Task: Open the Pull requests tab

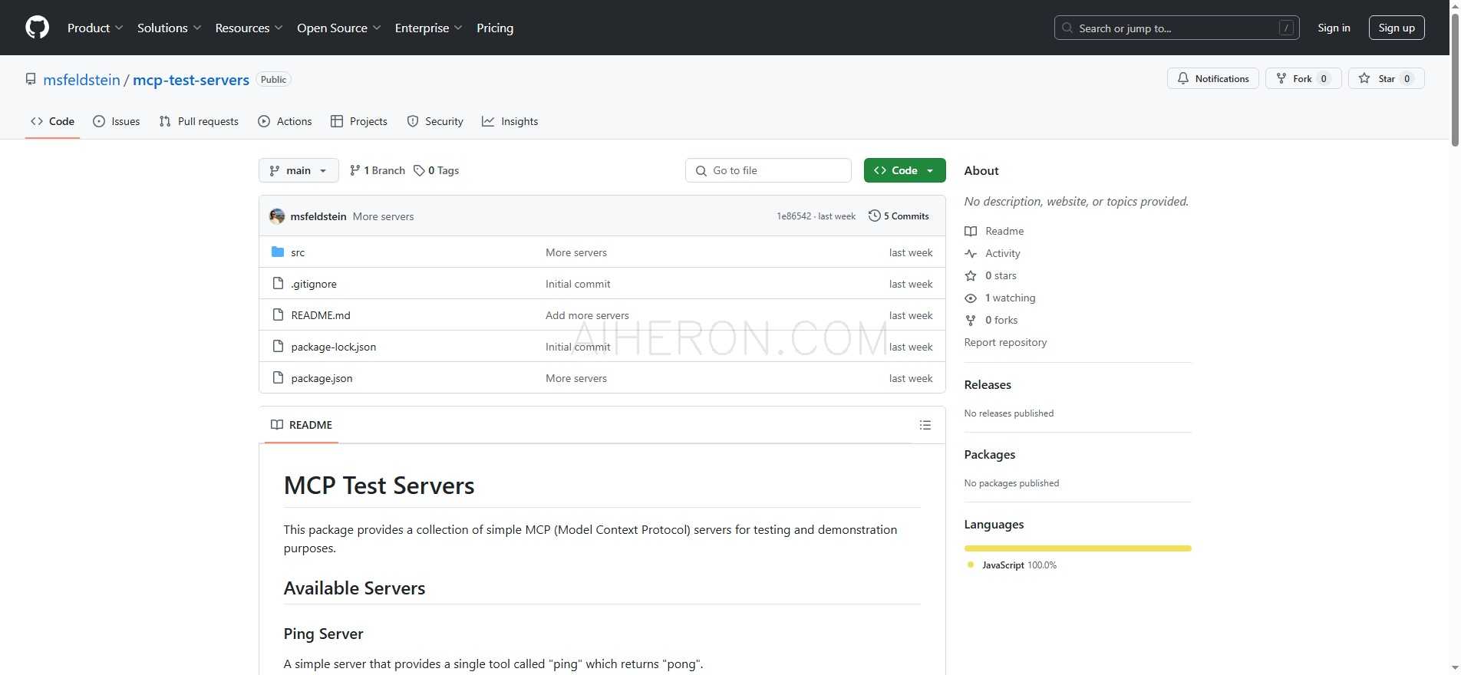Action: coord(199,121)
